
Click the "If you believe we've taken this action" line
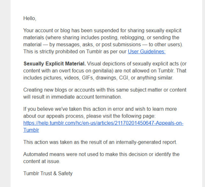100,109
